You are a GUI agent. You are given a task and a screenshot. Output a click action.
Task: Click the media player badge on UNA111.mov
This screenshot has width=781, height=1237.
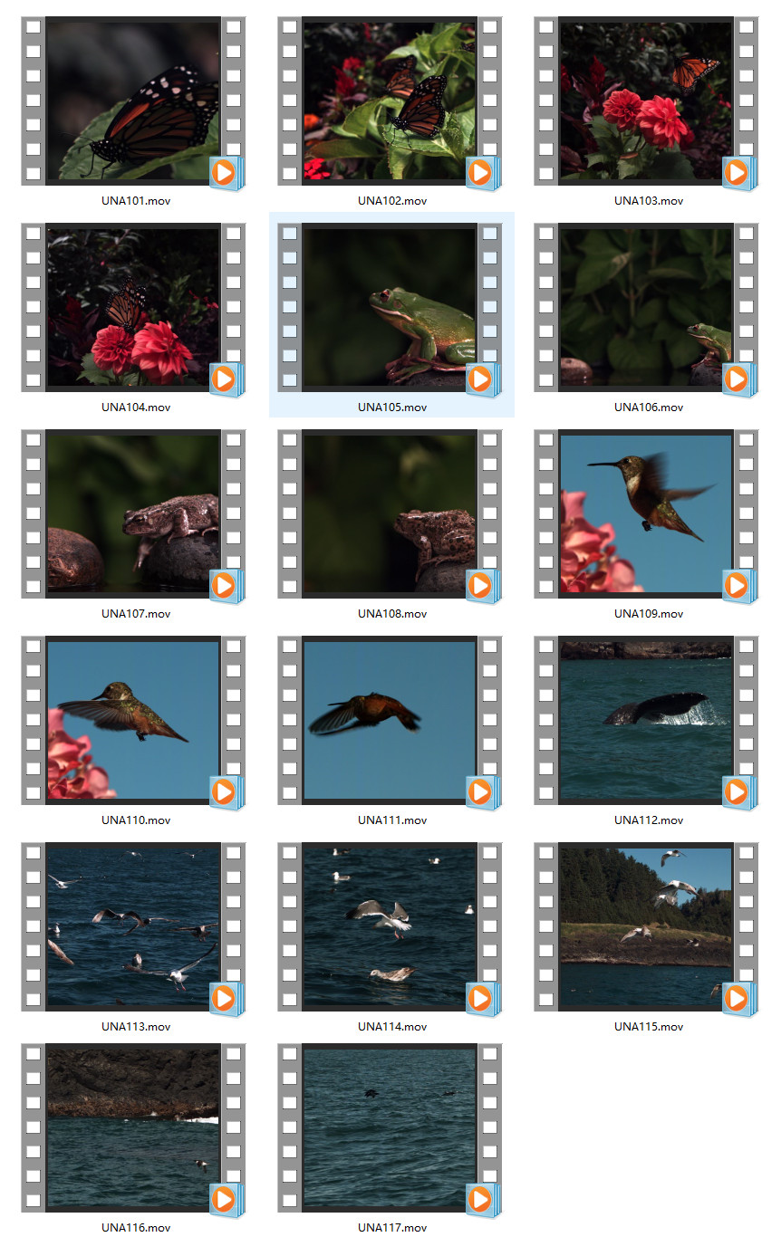coord(483,792)
